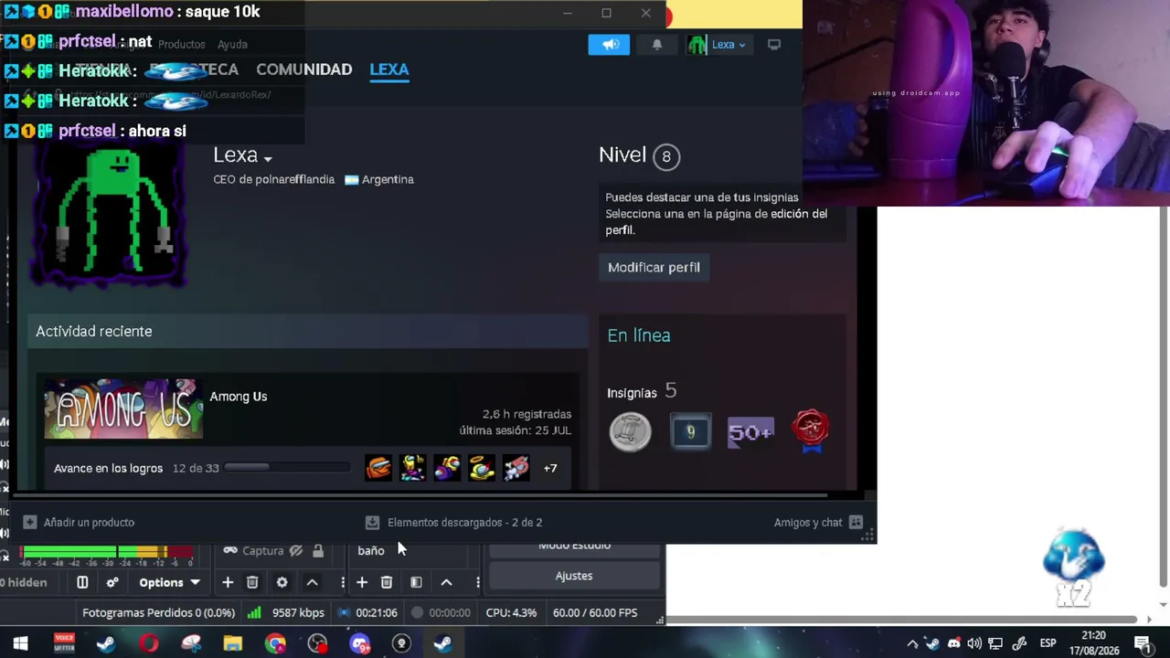Add a new source in OBS

(x=228, y=583)
